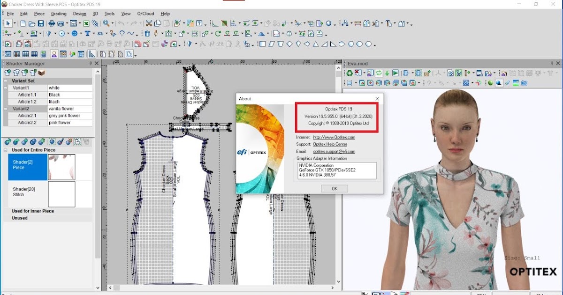Click the Undo arrow icon
563x295 pixels.
pos(122,23)
